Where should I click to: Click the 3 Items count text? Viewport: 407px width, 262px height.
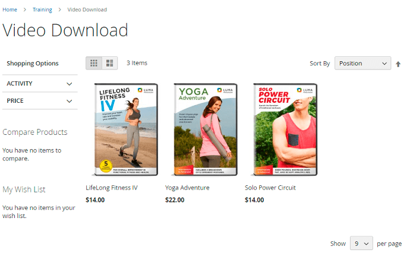click(137, 63)
